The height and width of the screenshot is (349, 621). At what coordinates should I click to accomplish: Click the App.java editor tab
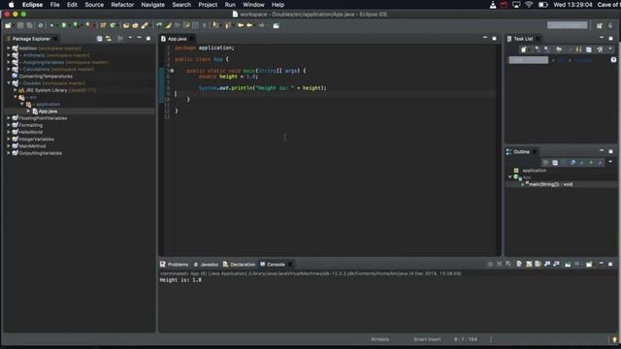[x=177, y=39]
